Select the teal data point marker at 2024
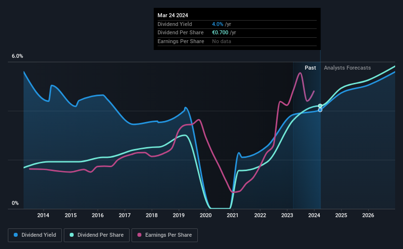Viewport: 403px width, 249px height. coord(320,106)
